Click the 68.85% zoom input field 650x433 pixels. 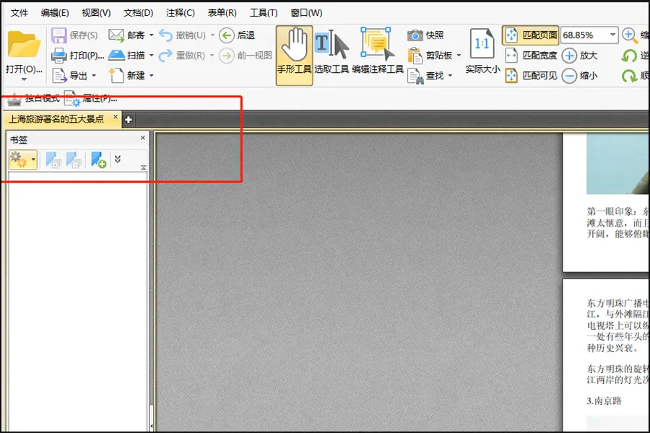[x=584, y=35]
